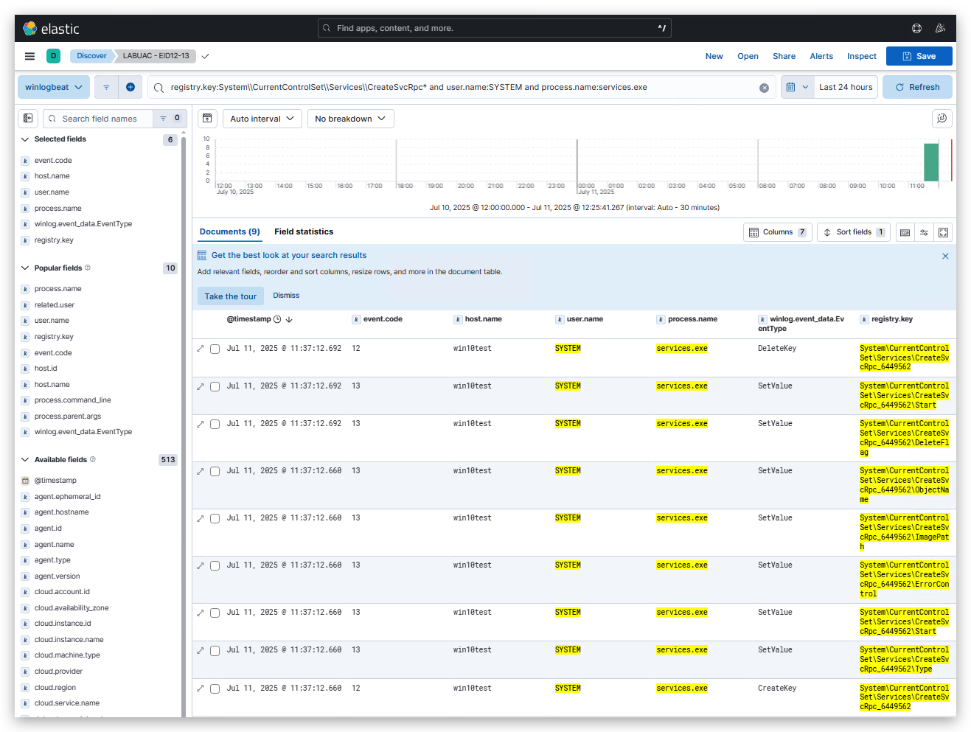971x732 pixels.
Task: Toggle the field sidebar collapse icon
Action: click(28, 118)
